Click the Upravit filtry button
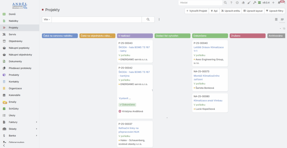 pos(274,11)
